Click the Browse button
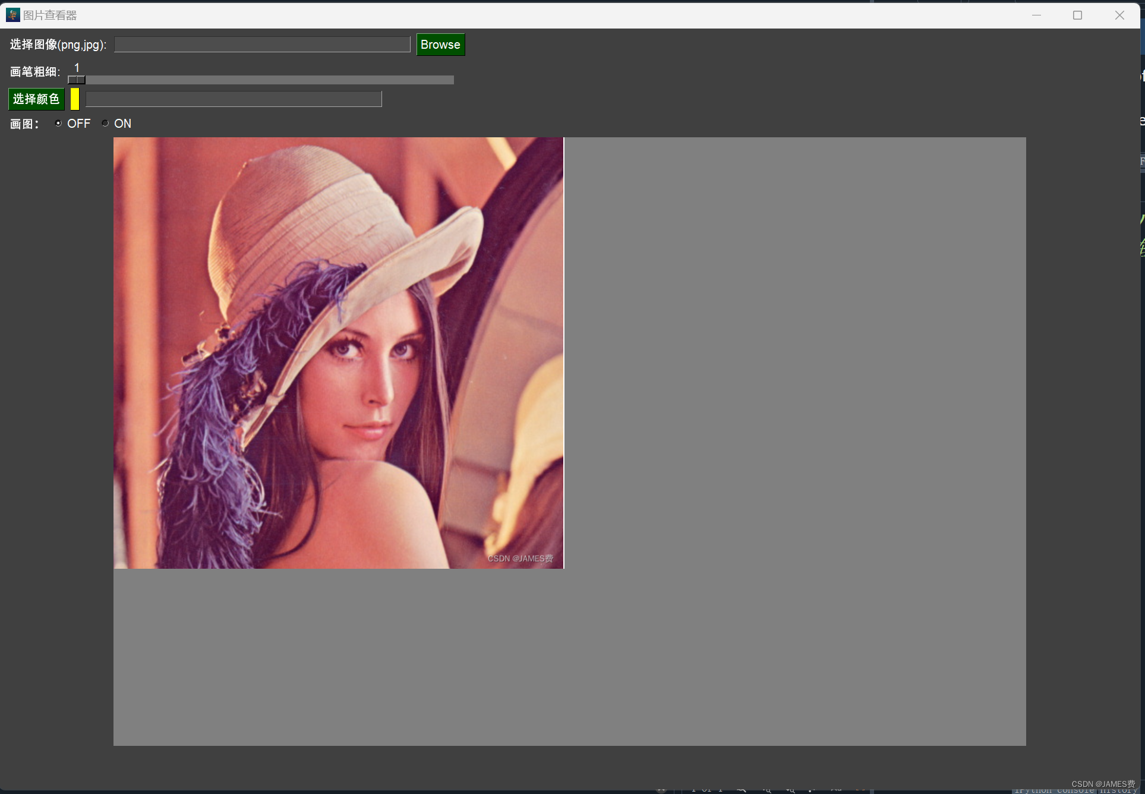Image resolution: width=1145 pixels, height=794 pixels. coord(440,45)
